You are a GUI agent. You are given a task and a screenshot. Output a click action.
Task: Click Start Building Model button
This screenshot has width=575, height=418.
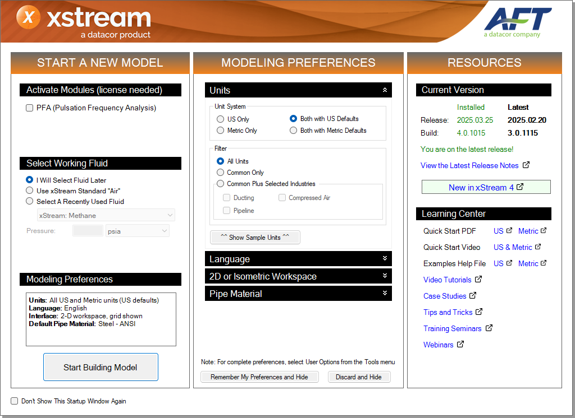[101, 367]
